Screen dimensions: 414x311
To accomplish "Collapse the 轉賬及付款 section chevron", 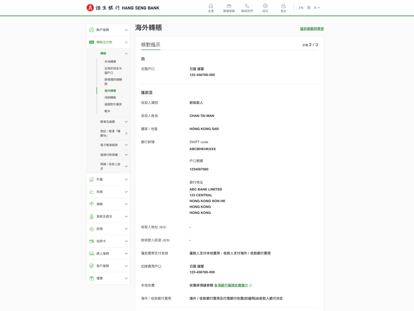I will (x=126, y=42).
